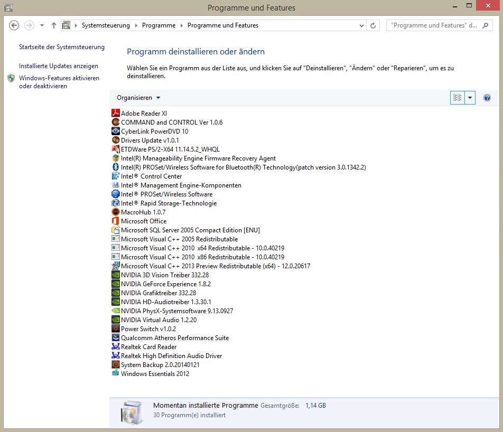Open the help button in the toolbar
This screenshot has height=432, width=503.
(x=487, y=98)
